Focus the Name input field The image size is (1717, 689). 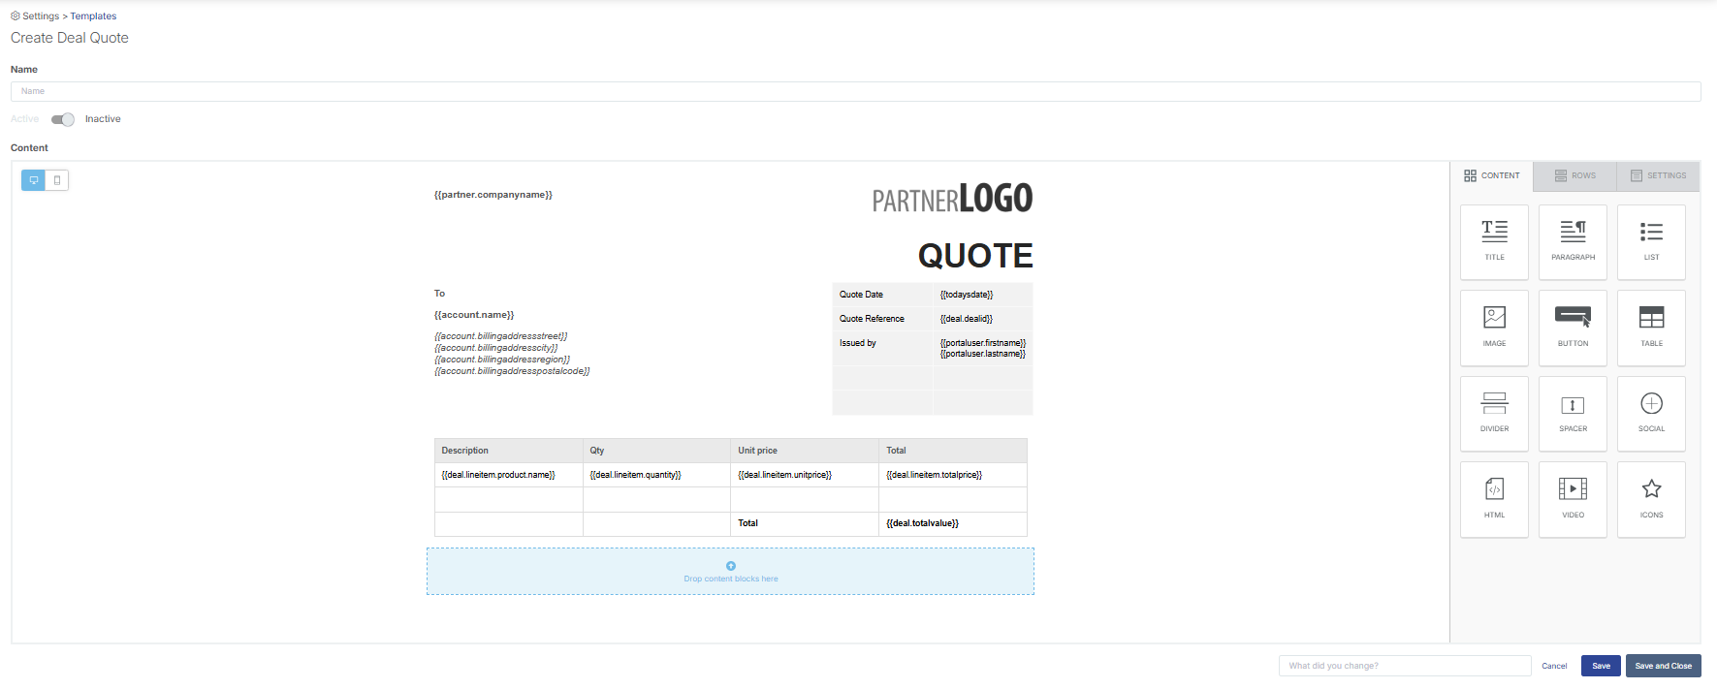coord(855,91)
